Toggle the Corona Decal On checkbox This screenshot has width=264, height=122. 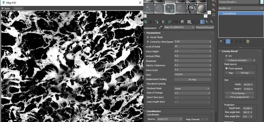point(226,56)
